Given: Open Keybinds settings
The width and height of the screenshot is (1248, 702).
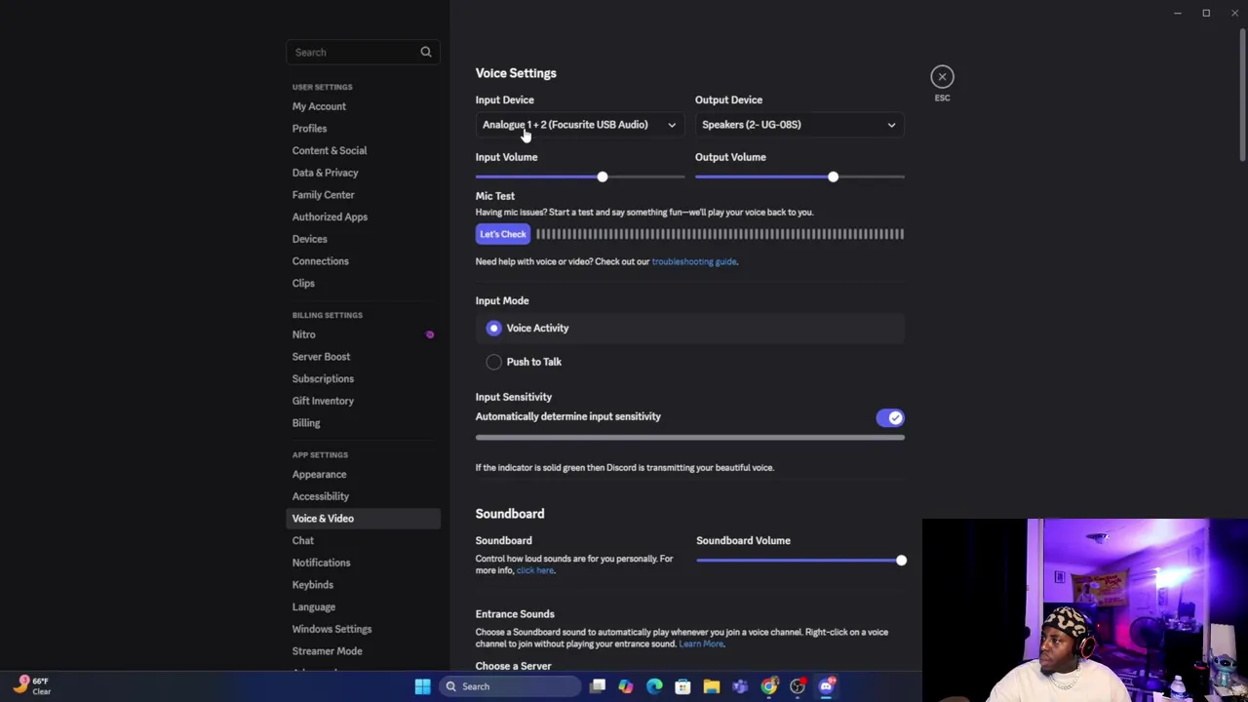Looking at the screenshot, I should click(x=312, y=585).
